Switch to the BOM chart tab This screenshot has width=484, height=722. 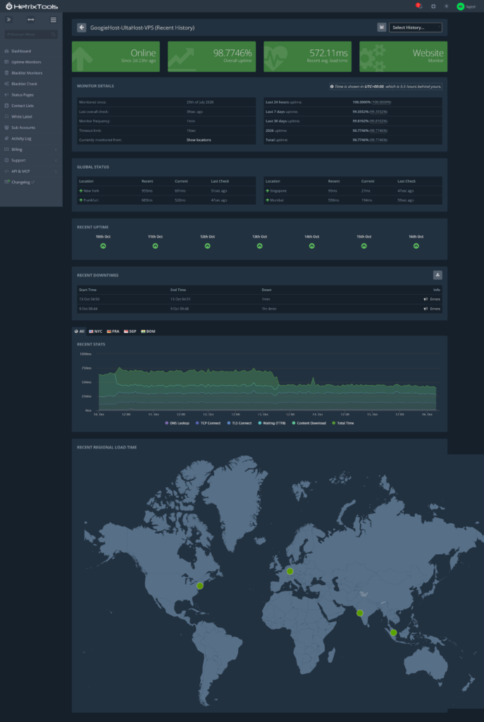(148, 331)
